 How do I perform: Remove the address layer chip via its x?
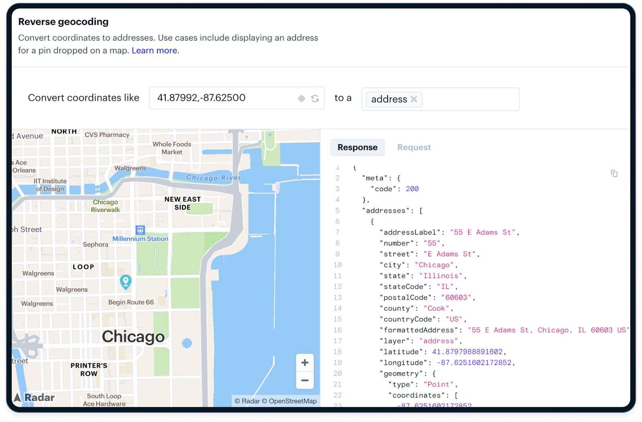coord(414,99)
